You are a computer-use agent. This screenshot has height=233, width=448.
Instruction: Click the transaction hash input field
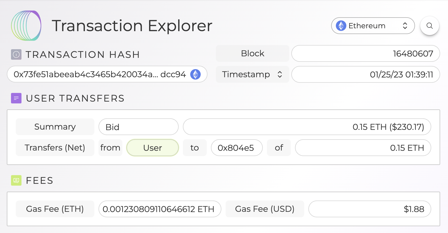[100, 74]
